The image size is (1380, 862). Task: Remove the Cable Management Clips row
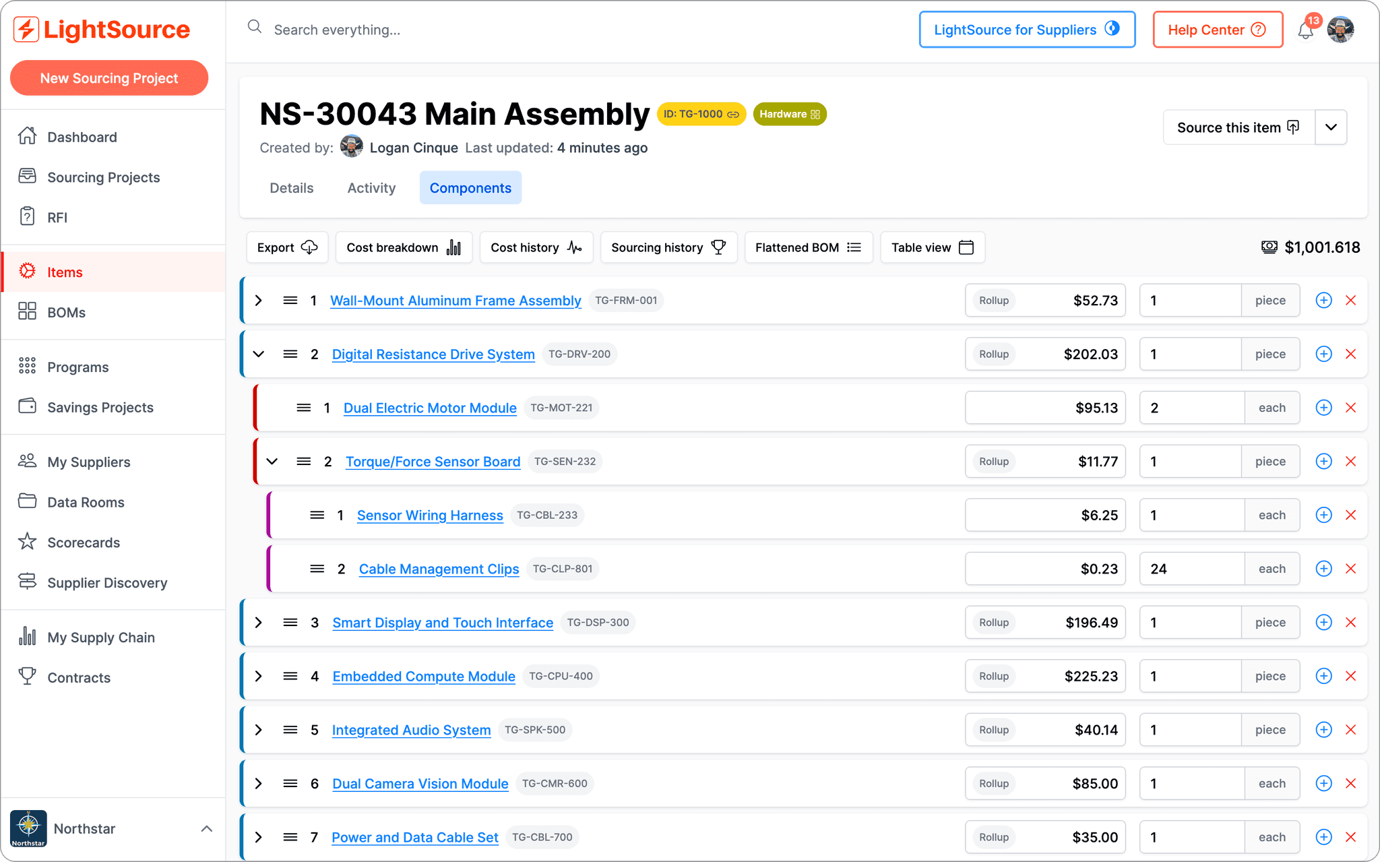[1350, 569]
